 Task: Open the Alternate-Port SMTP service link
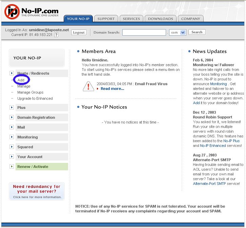[x=209, y=184]
